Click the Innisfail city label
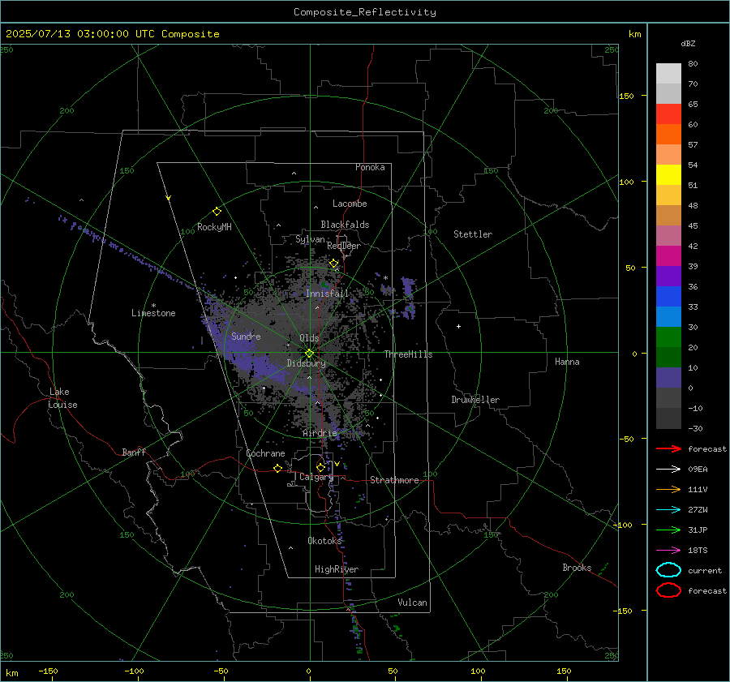This screenshot has width=730, height=682. (x=327, y=294)
